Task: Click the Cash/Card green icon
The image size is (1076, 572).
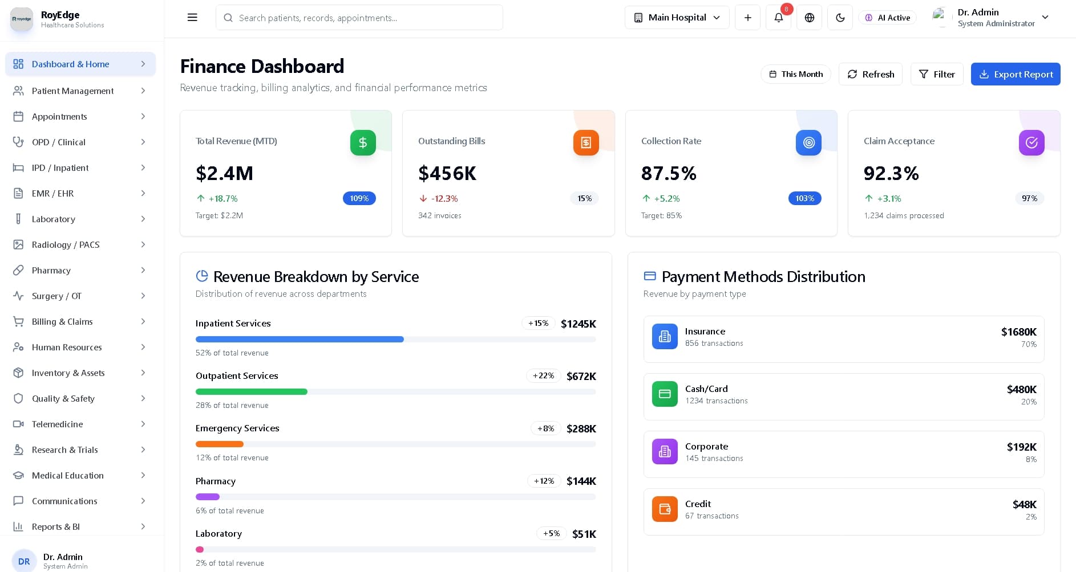Action: 665,394
